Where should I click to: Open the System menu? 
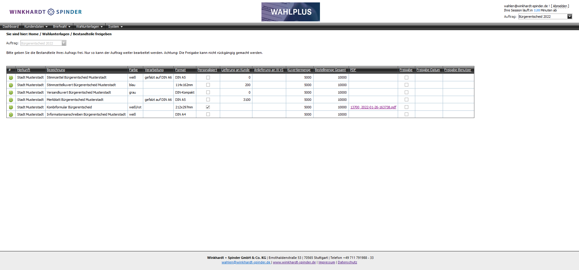pos(115,27)
